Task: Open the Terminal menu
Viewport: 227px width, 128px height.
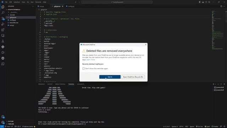Action: pyautogui.click(x=38, y=2)
